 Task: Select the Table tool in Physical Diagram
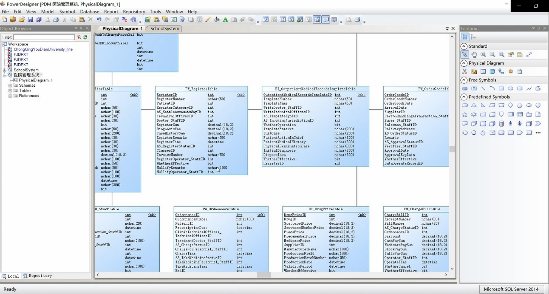[483, 71]
